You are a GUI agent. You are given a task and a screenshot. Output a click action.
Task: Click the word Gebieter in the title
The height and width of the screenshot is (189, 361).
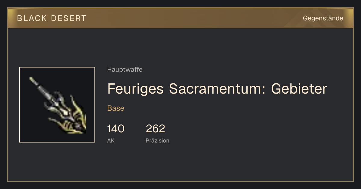pyautogui.click(x=299, y=88)
